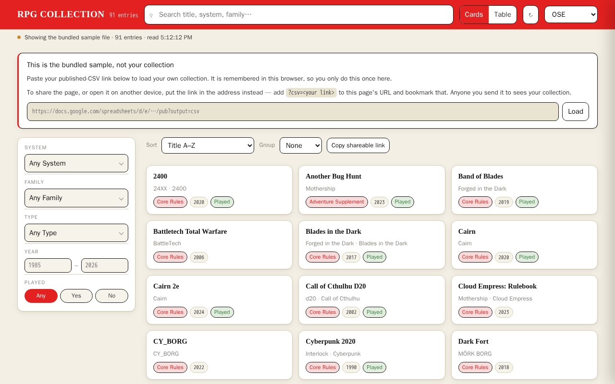Open the CY_BORG card title
615x384 pixels.
170,341
